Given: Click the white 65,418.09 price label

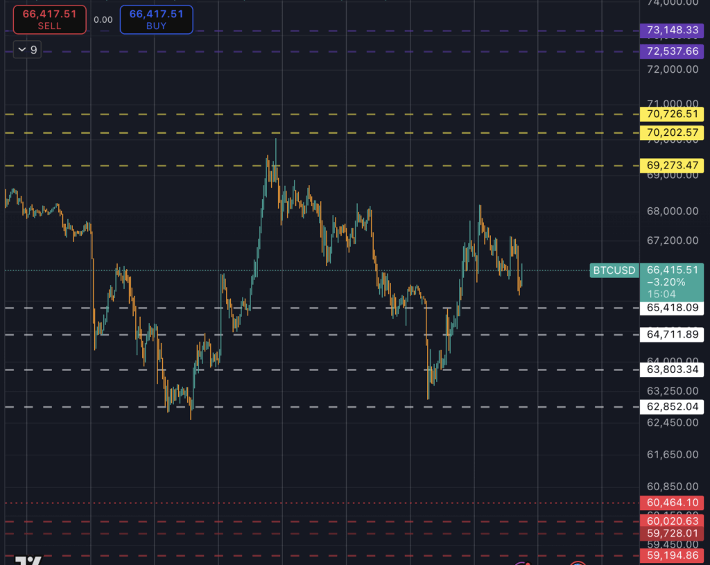Looking at the screenshot, I should (x=672, y=308).
